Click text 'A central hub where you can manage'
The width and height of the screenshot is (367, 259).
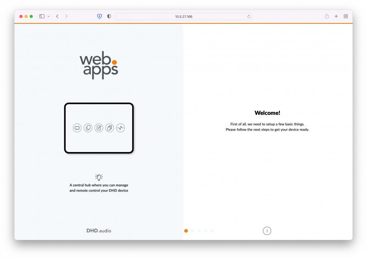click(99, 185)
